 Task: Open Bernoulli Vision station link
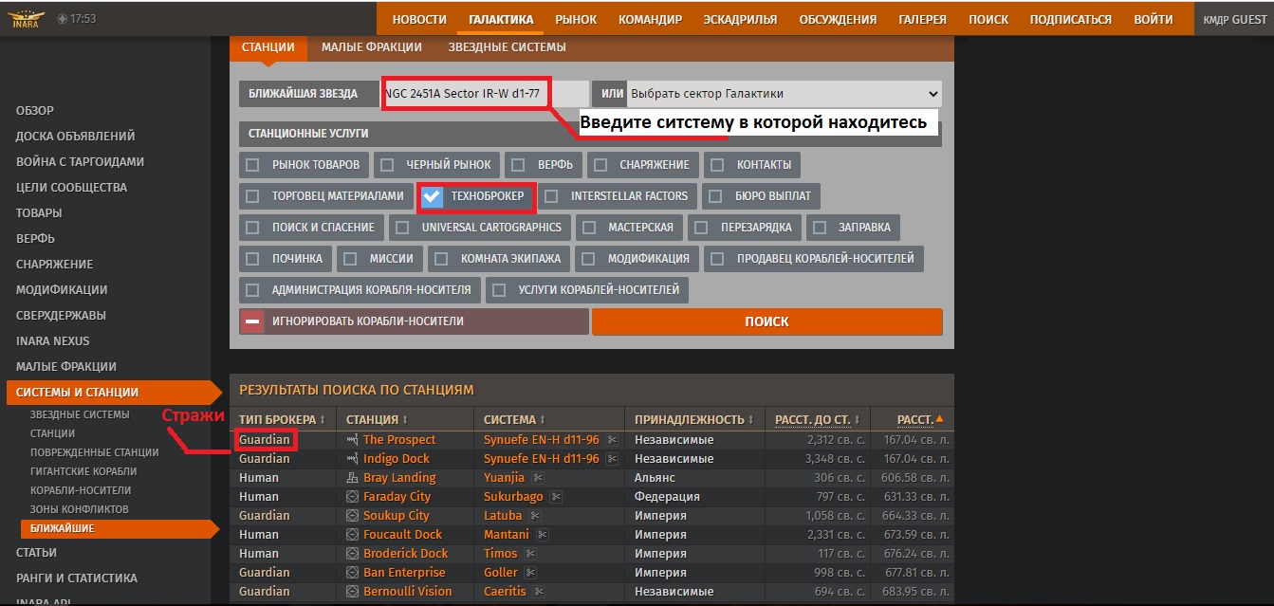[408, 592]
